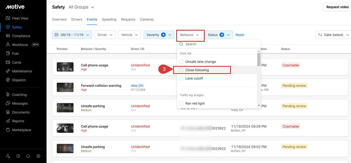Viewport: 351px width, 163px height.
Task: Click the Reset filters link
Action: pyautogui.click(x=240, y=35)
